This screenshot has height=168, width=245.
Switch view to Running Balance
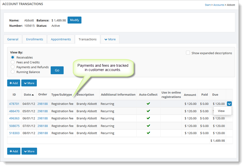tap(13, 72)
